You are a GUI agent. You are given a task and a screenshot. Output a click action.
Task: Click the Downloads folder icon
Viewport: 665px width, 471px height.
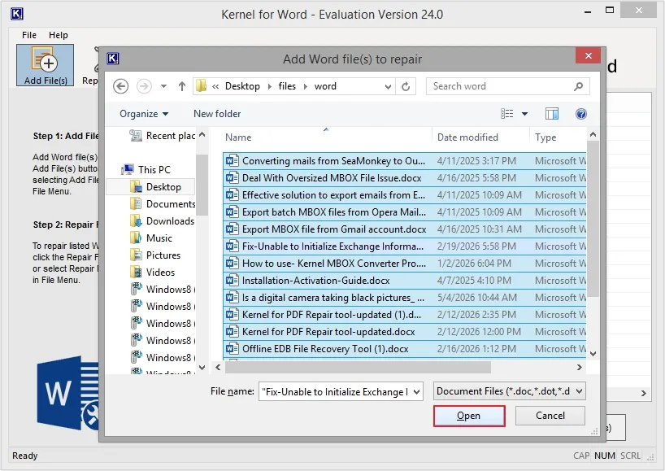(x=136, y=221)
